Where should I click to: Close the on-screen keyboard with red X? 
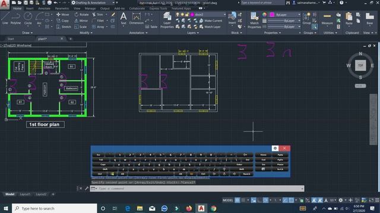284,148
